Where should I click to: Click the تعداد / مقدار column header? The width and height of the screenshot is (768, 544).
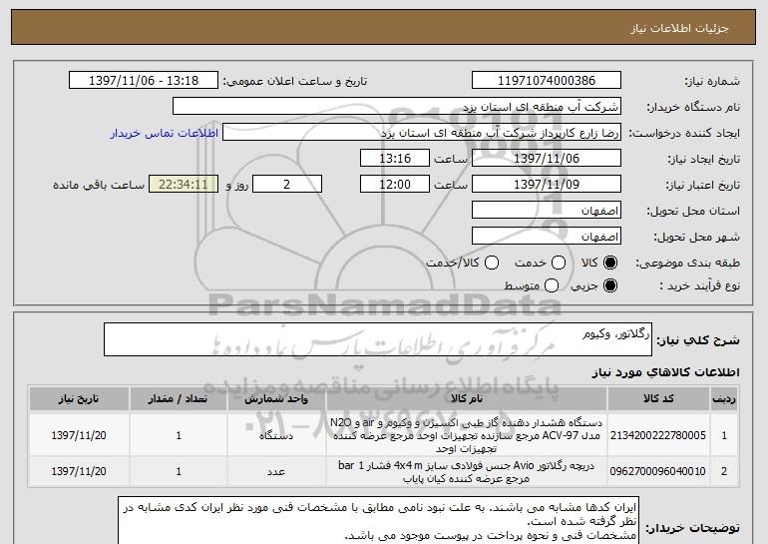point(179,399)
